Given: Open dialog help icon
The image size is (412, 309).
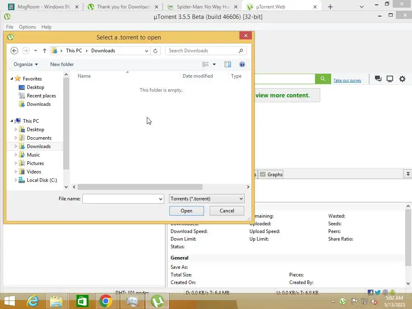Looking at the screenshot, I should (242, 64).
